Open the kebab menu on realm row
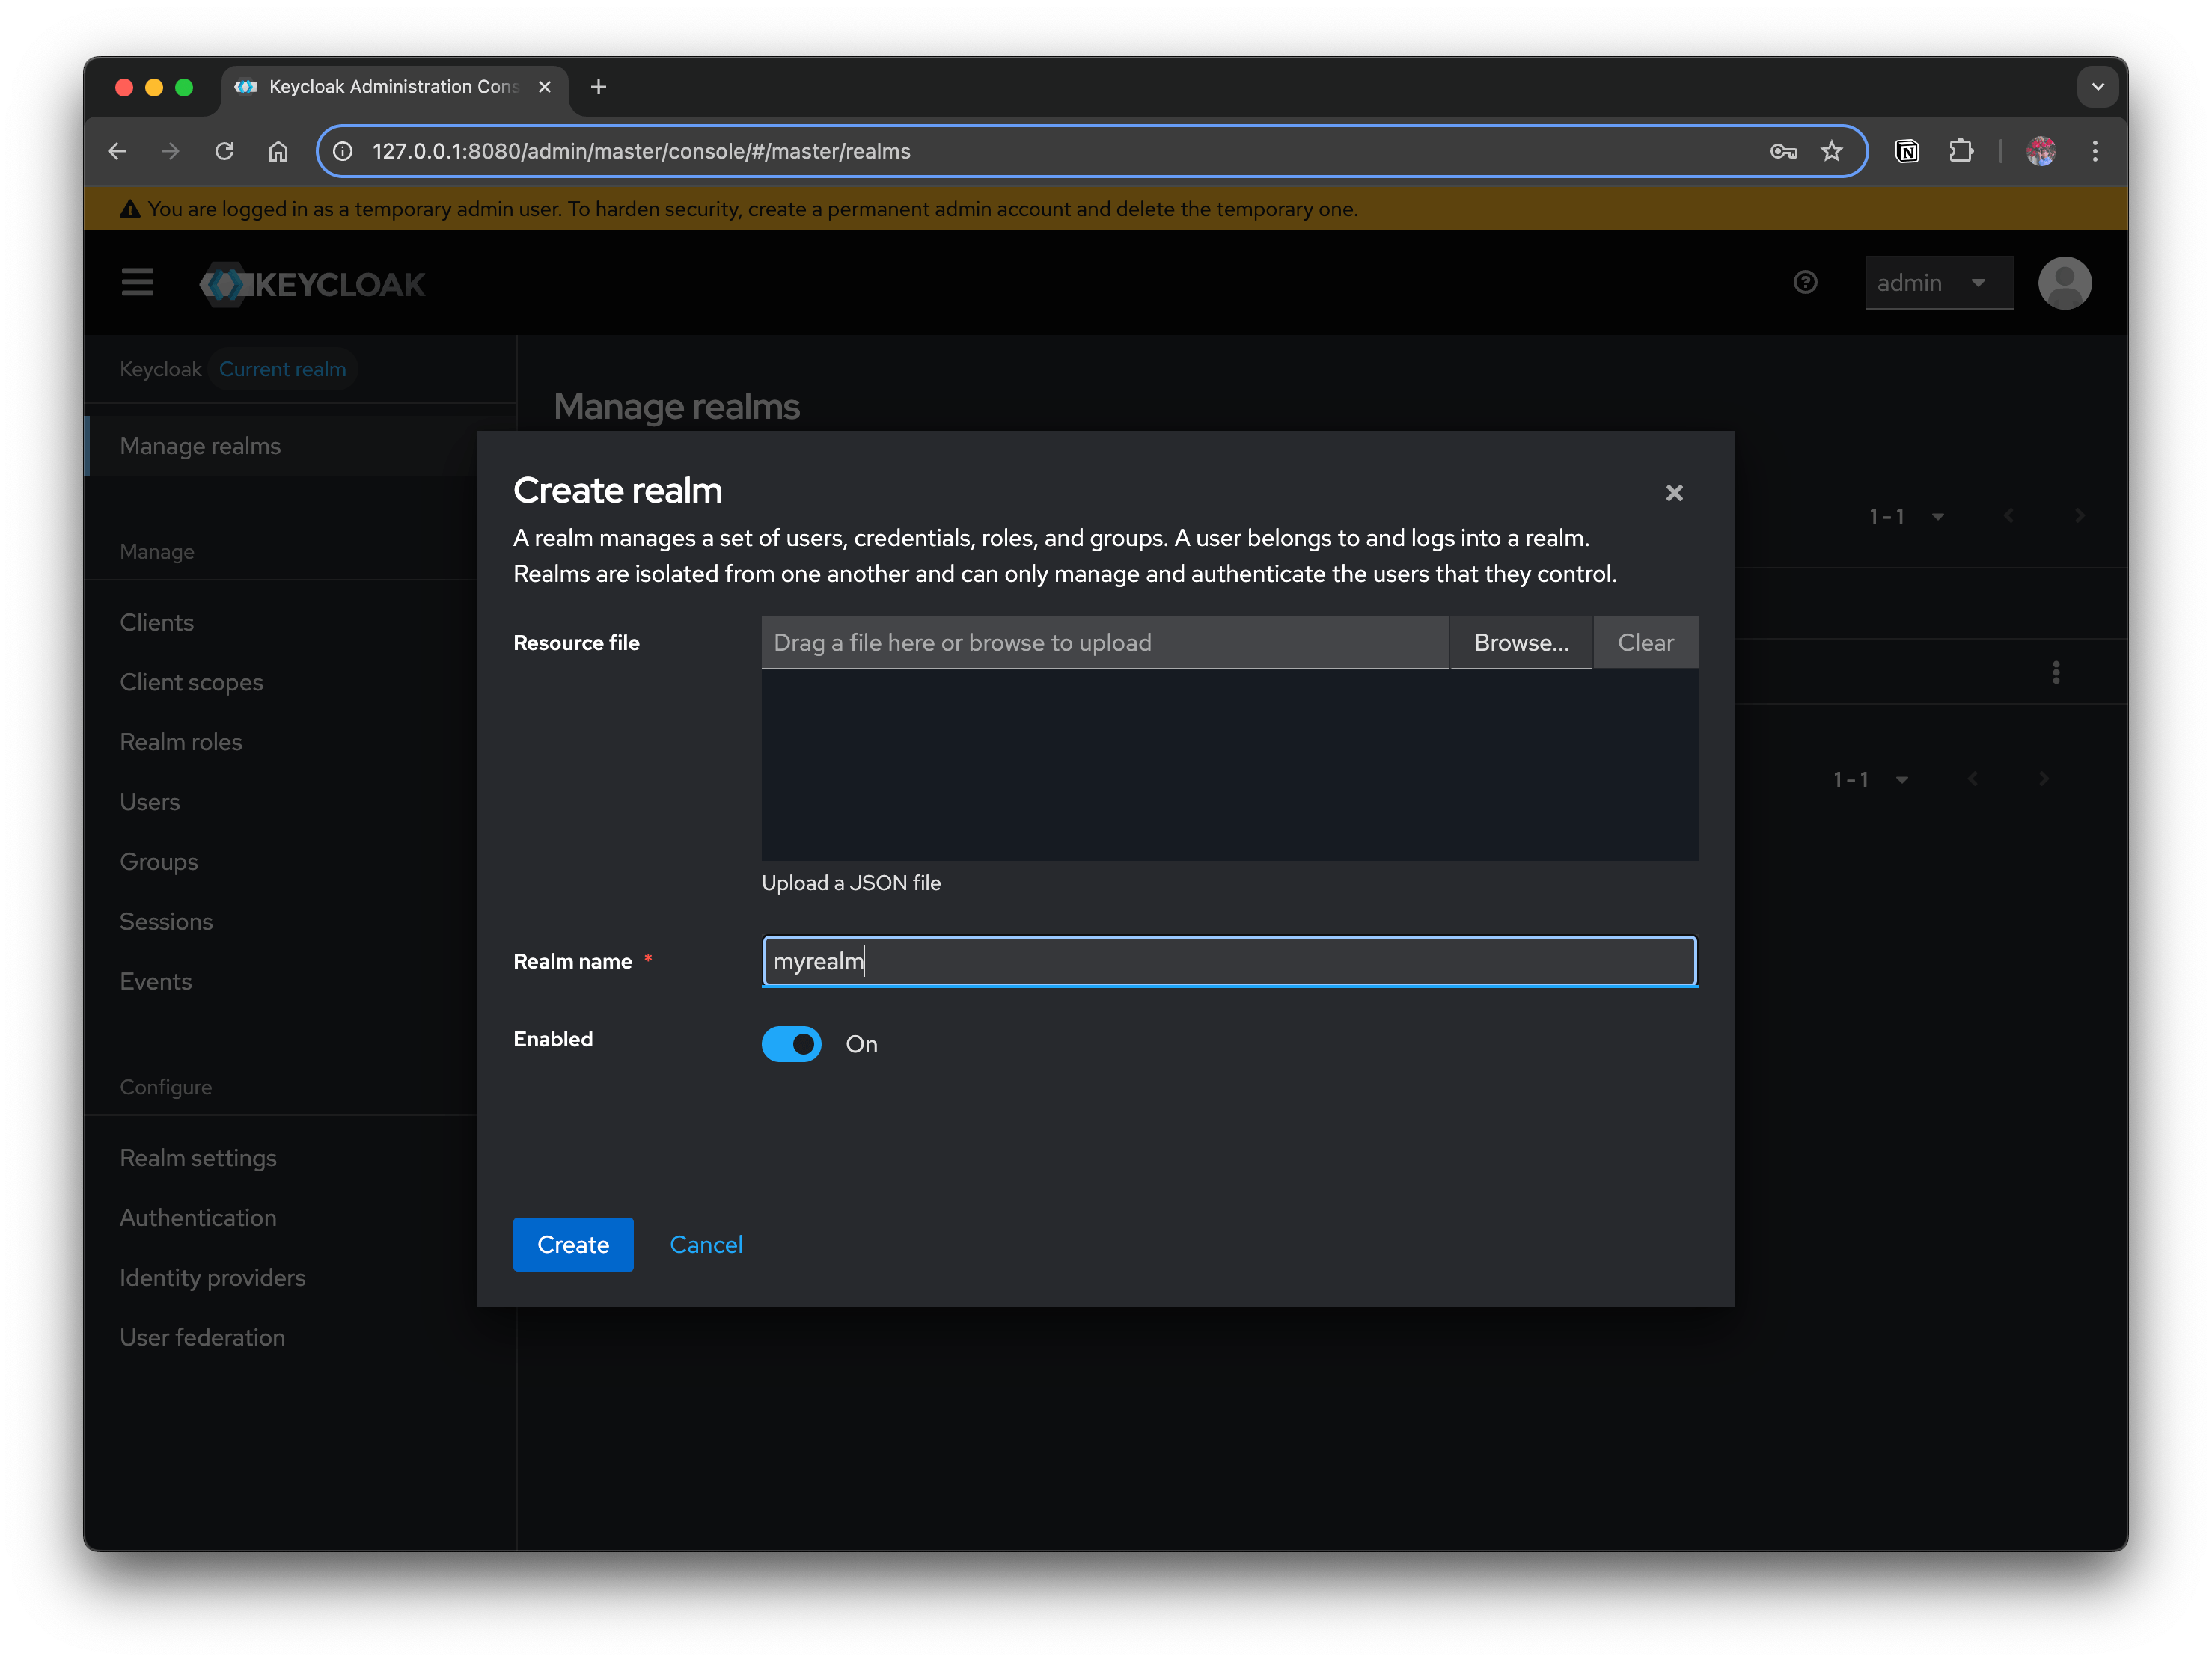Image resolution: width=2212 pixels, height=1662 pixels. click(x=2055, y=672)
